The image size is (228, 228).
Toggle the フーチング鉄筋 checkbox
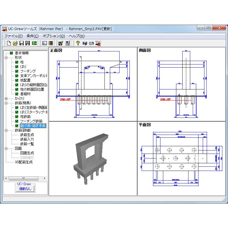(17, 121)
